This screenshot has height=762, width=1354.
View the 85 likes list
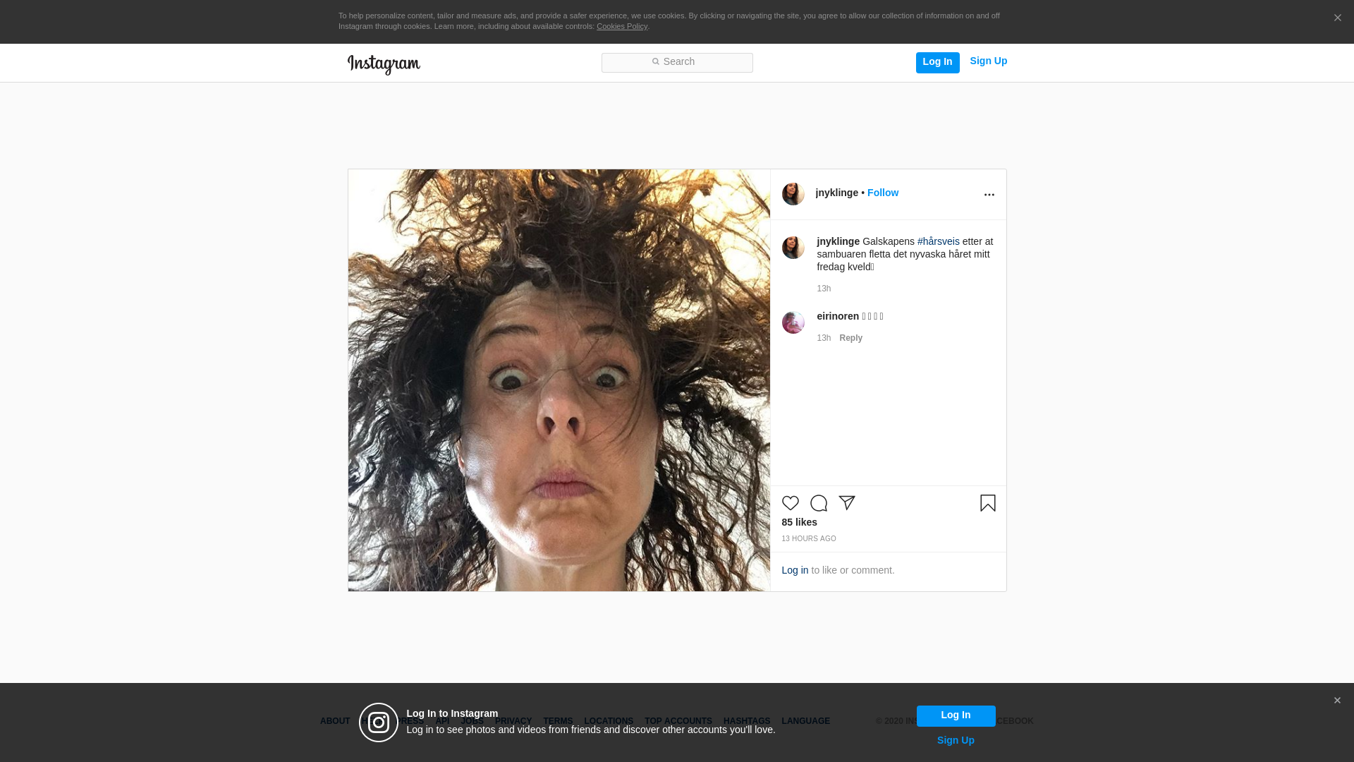coord(799,522)
